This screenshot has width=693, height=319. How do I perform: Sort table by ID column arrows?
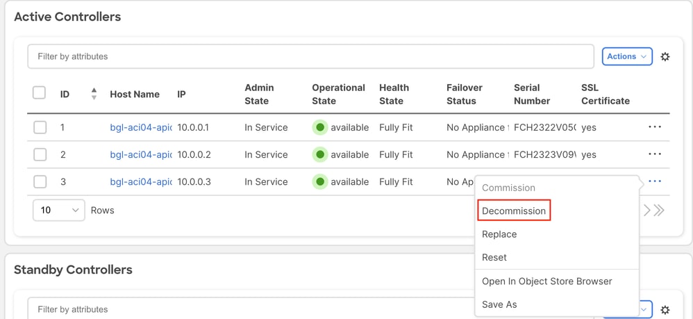pyautogui.click(x=94, y=94)
